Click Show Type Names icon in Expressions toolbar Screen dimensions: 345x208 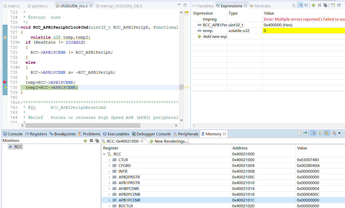(294, 5)
